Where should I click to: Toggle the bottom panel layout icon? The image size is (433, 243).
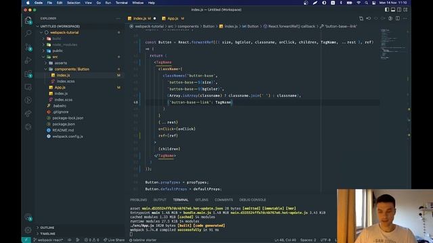[x=393, y=9]
